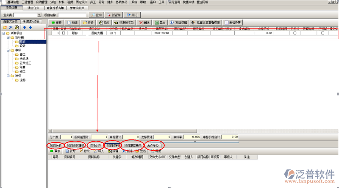This screenshot has height=188, width=339.
Task: Select 设计 folder in tree
Action: point(22,46)
